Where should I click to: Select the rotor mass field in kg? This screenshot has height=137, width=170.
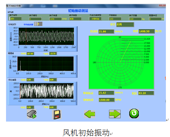[x=135, y=19]
